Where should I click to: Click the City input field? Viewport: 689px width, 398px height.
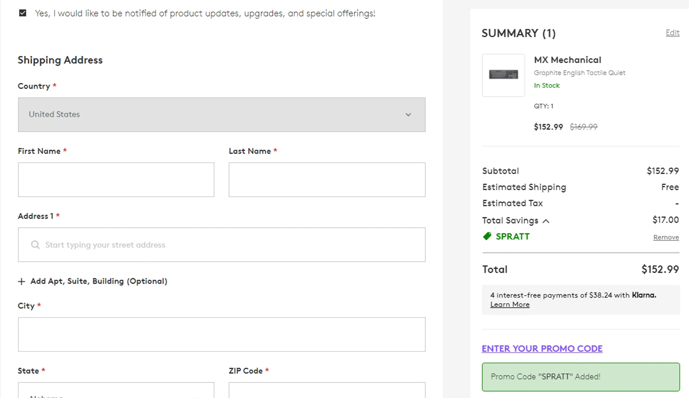pos(221,334)
